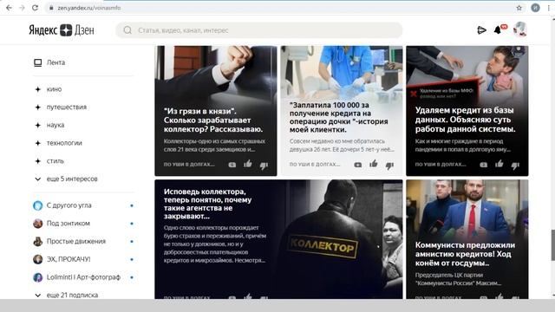
Task: Click avatar icon of 'Под зонтиком'
Action: pyautogui.click(x=38, y=224)
